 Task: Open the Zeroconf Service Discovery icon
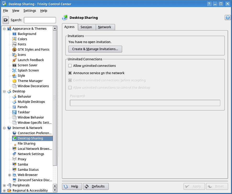[14, 180]
